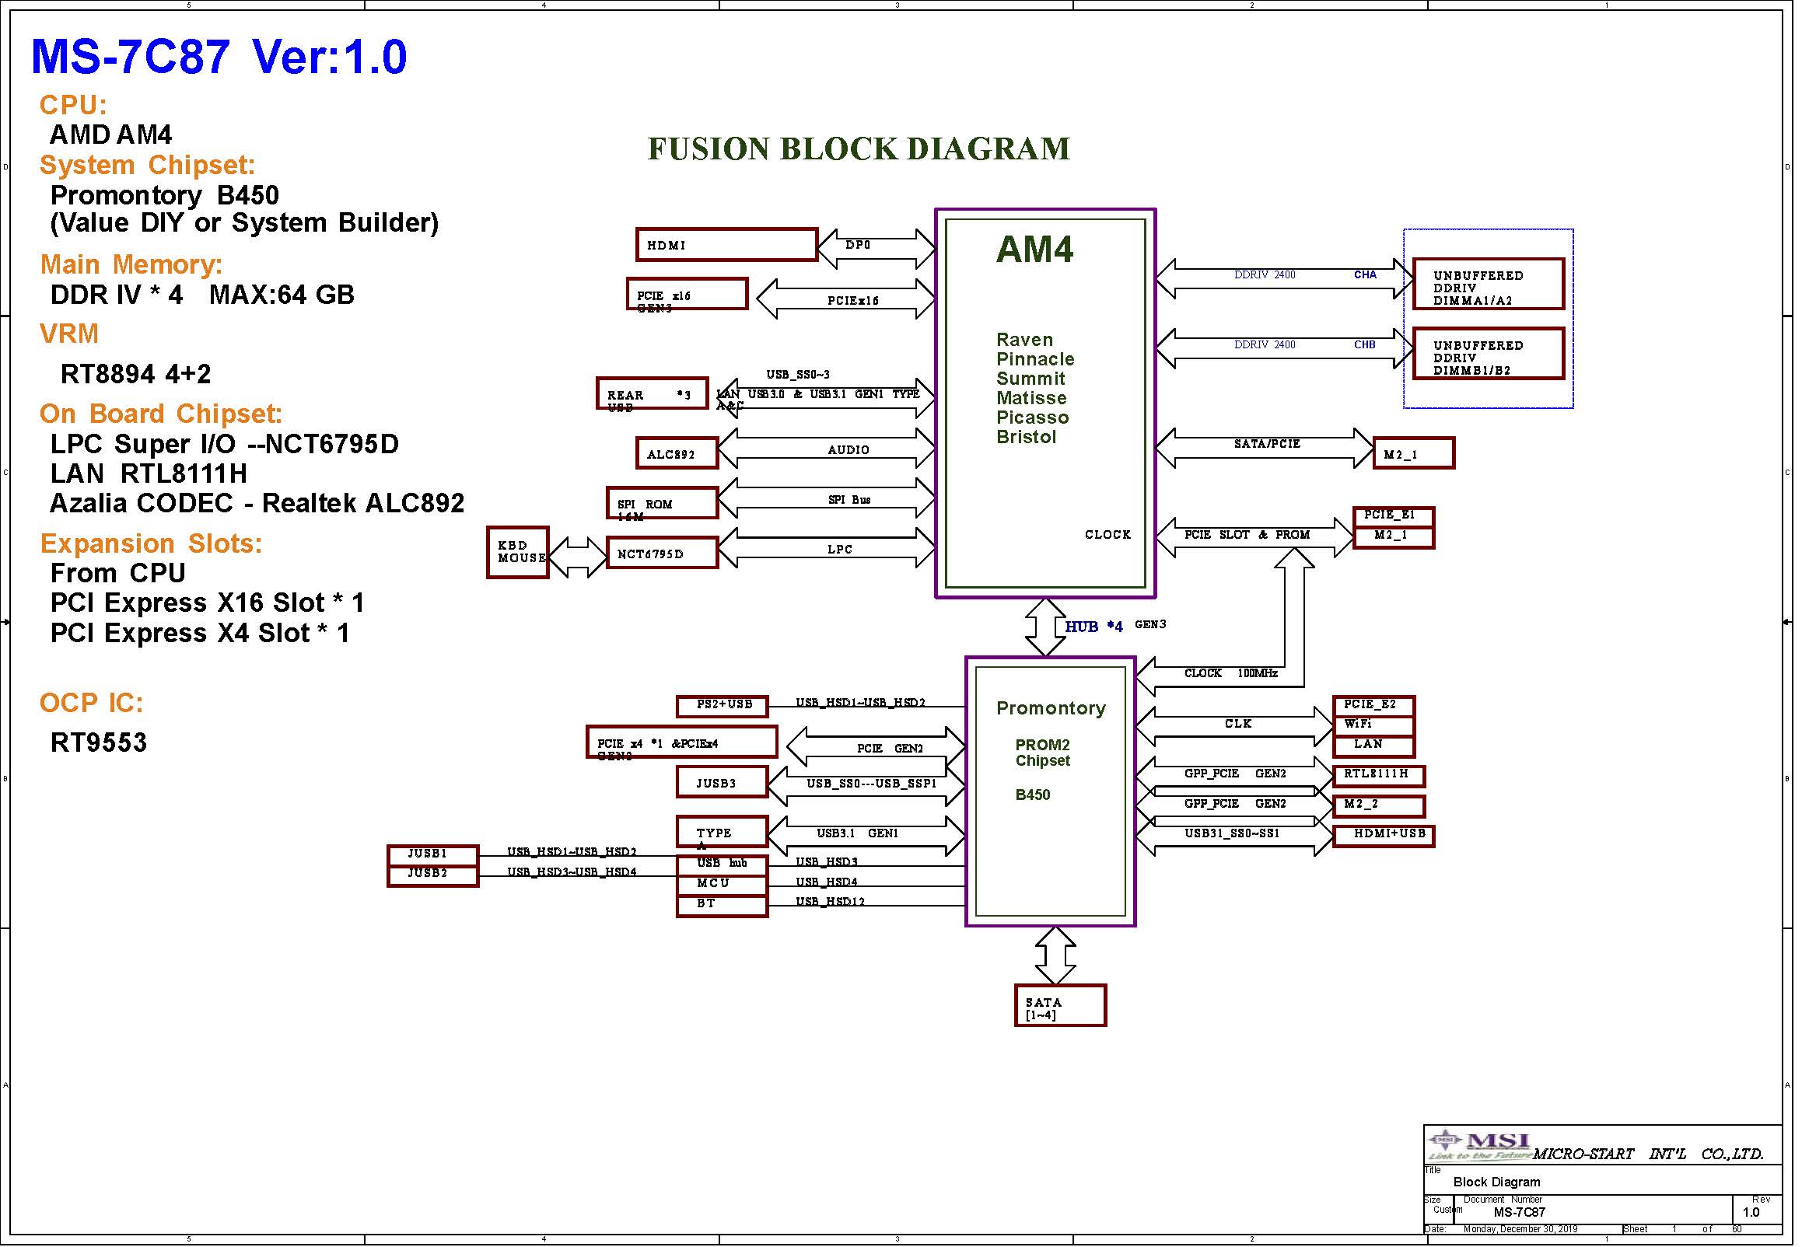
Task: Click the "RTL8111H" block in the diagram
Action: (1379, 776)
